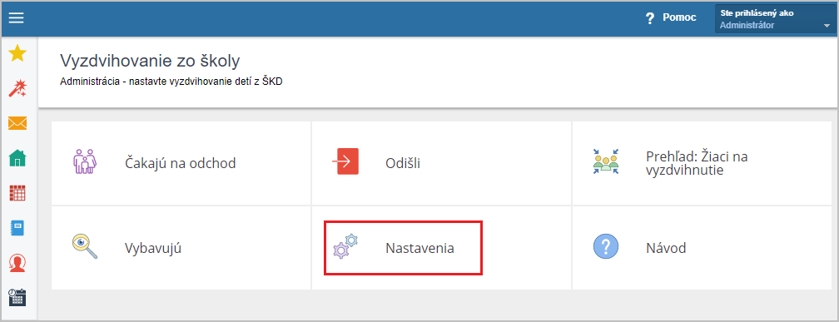This screenshot has width=839, height=322.
Task: Open the Vybavujú tile
Action: pos(181,248)
